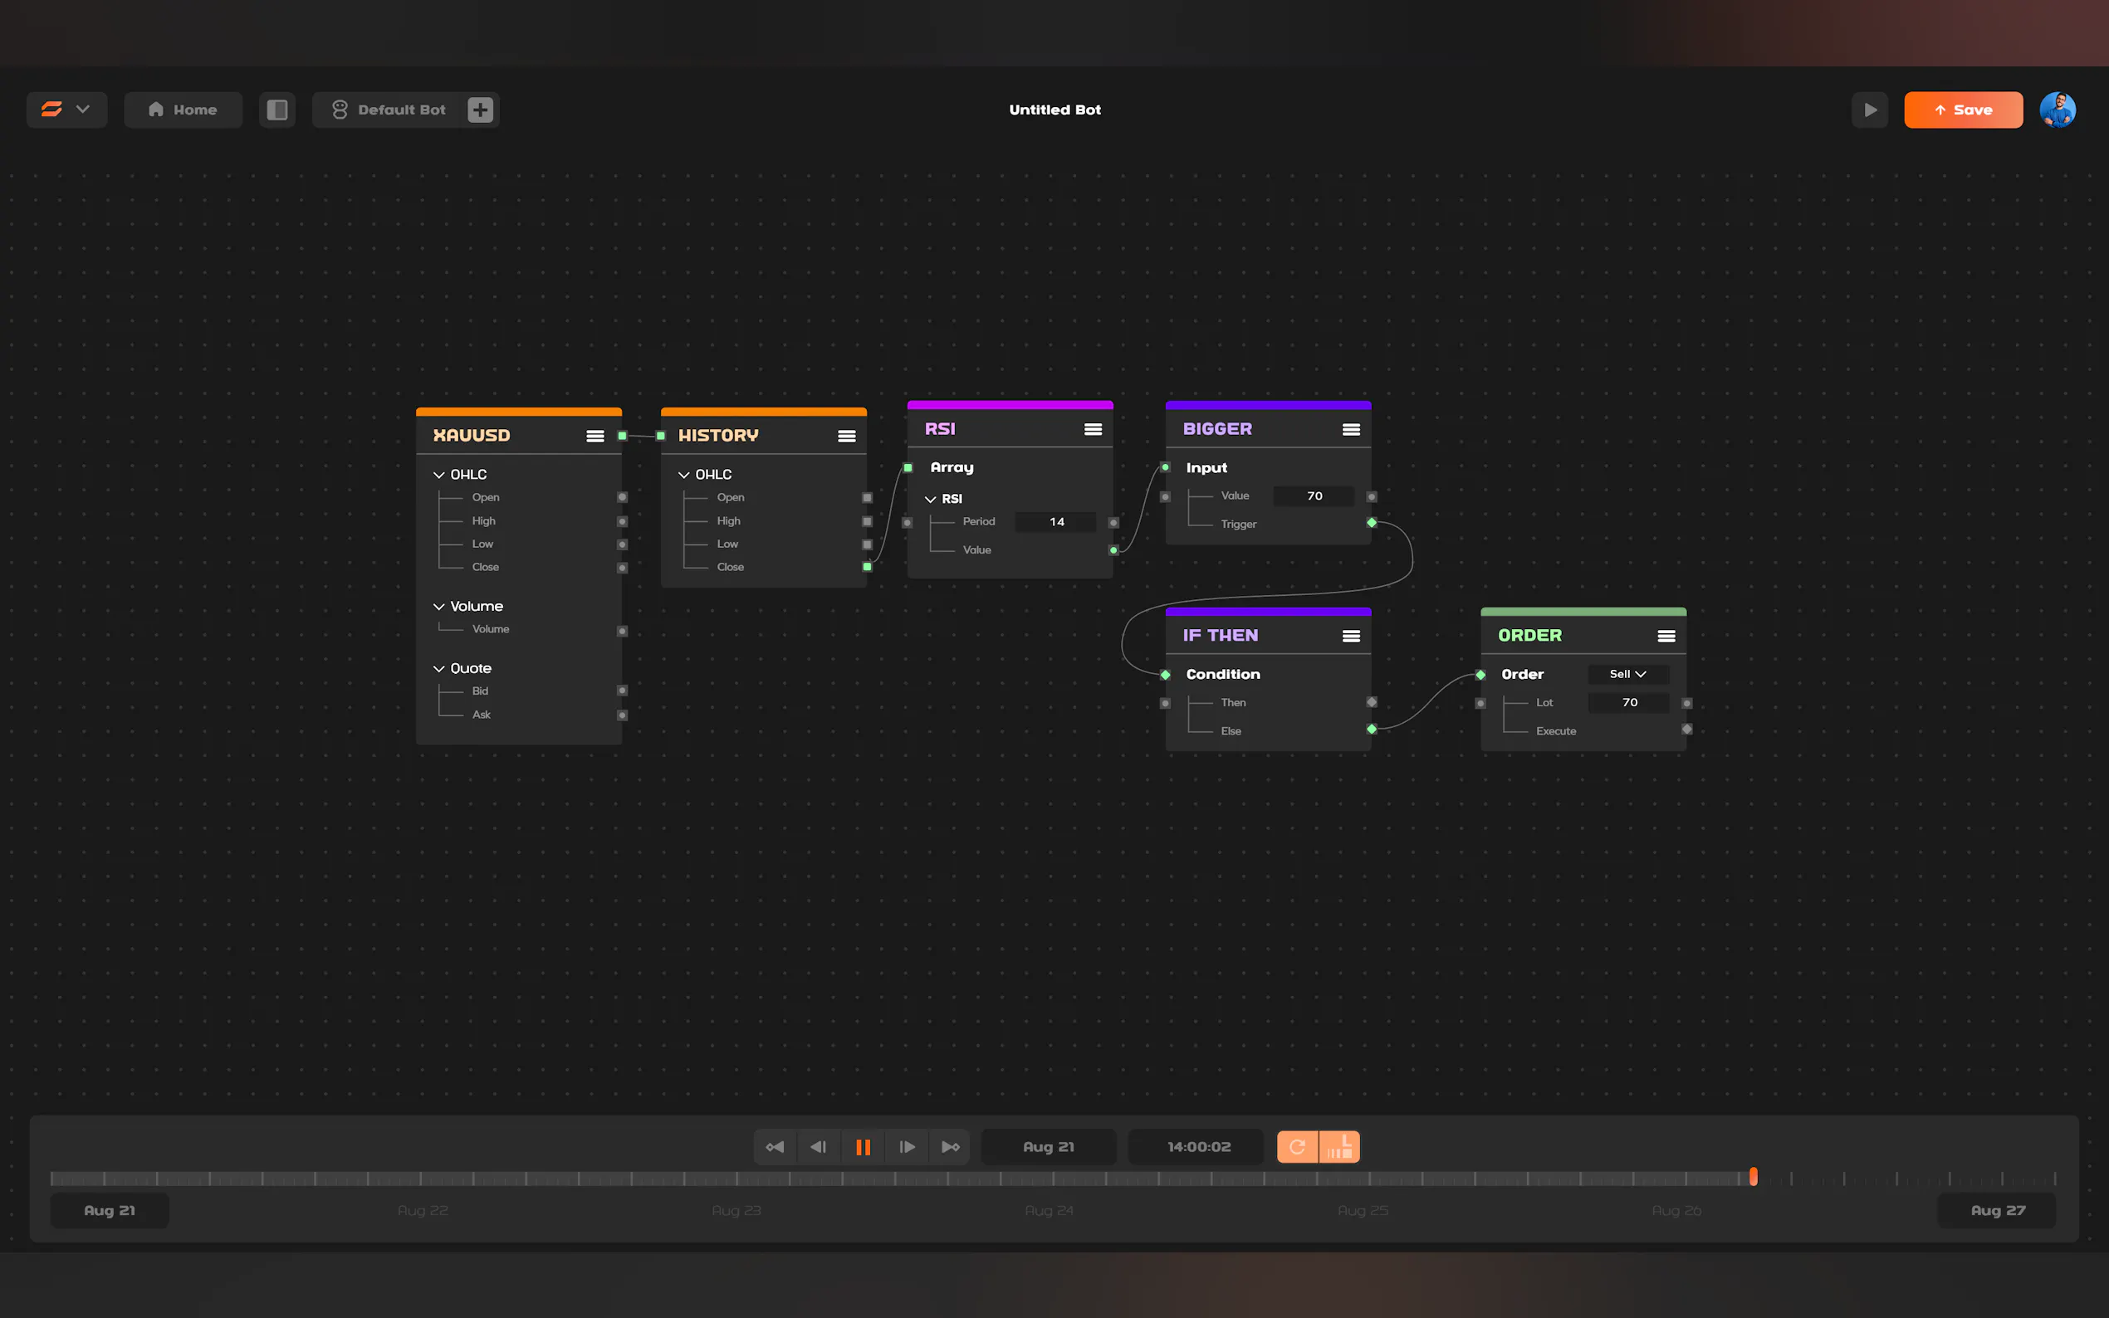Click the Save button
Screen dimensions: 2109x1318
pyautogui.click(x=1963, y=110)
